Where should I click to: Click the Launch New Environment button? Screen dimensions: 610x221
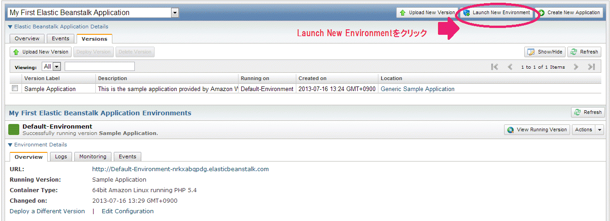[x=497, y=13]
